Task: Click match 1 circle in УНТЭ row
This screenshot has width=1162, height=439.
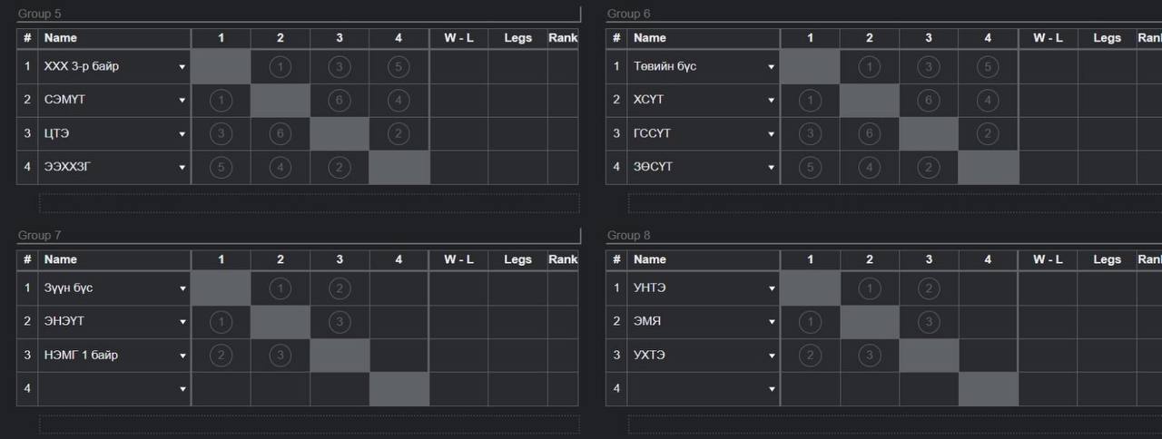Action: pos(870,288)
